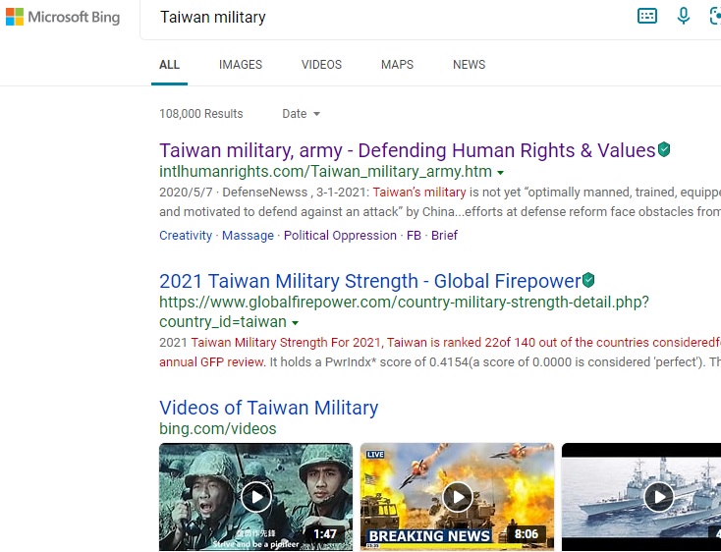Expand arrow next to country_id=taiwan URL

[296, 323]
